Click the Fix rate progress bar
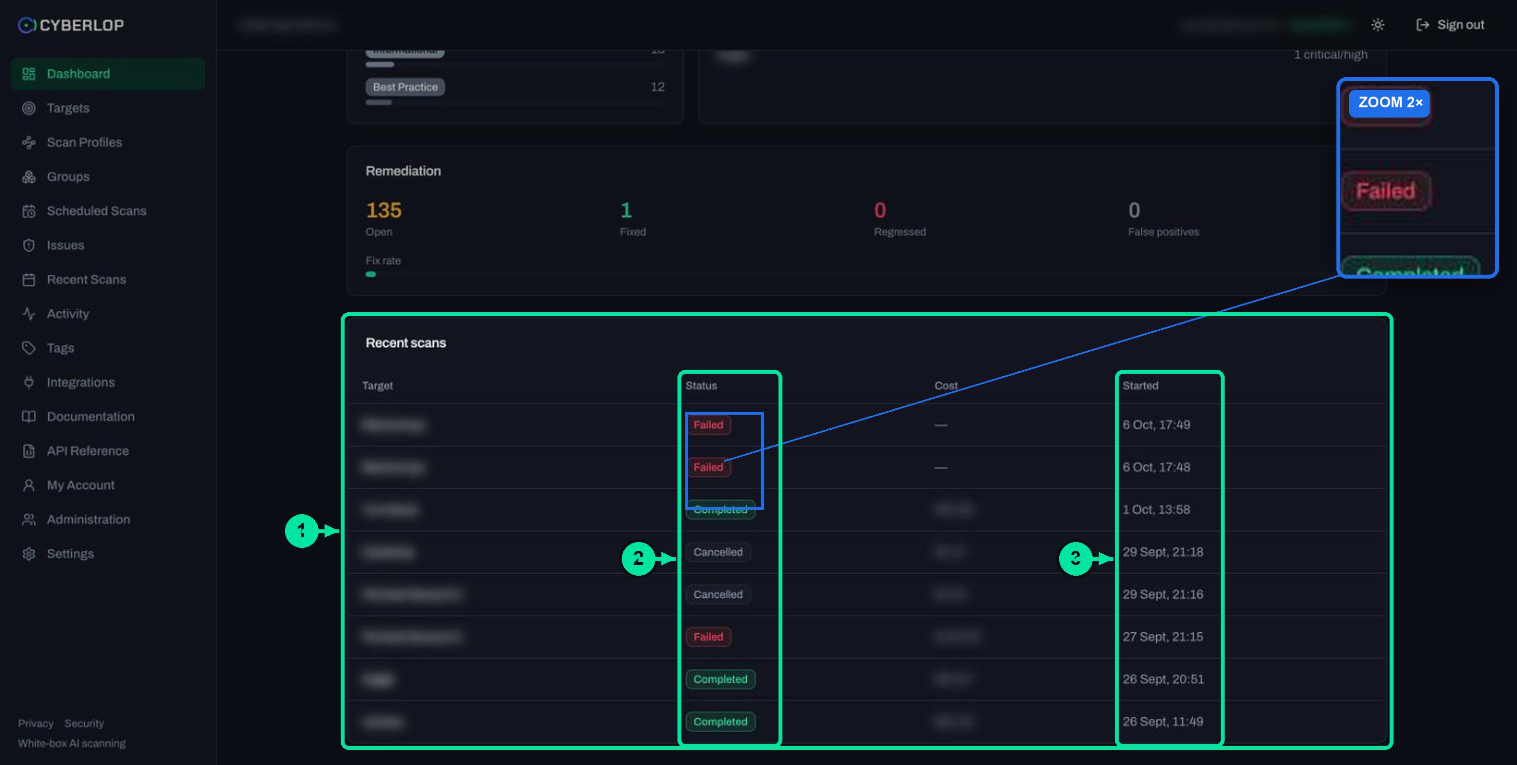Image resolution: width=1517 pixels, height=765 pixels. [x=866, y=274]
